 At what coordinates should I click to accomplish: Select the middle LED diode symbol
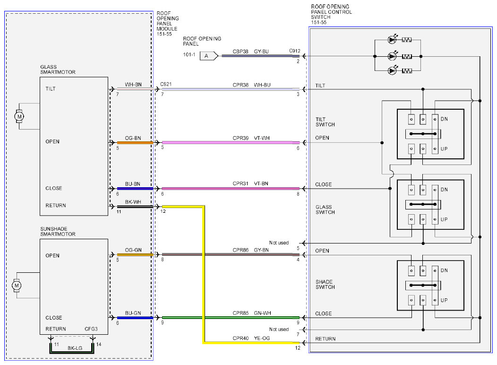393,56
